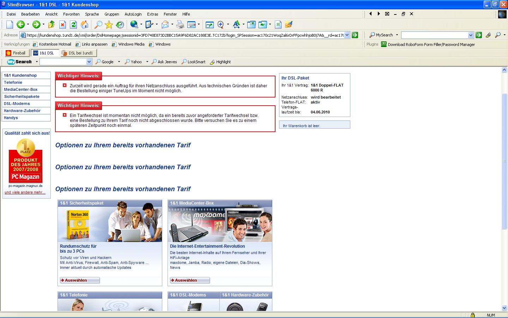This screenshot has height=318, width=508.
Task: Click the green Go arrow beside address bar
Action: click(355, 35)
